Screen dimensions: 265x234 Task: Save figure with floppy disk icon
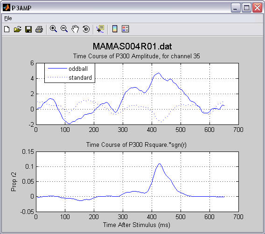28,29
